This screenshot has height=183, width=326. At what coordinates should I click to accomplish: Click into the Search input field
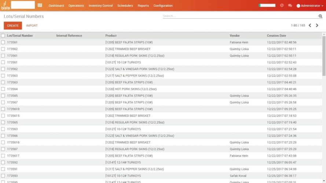click(238, 16)
